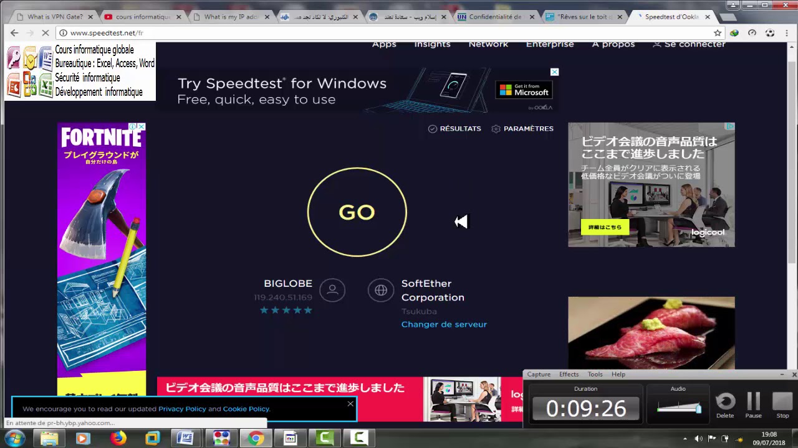This screenshot has width=798, height=448.
Task: Click the yellow button in Logicool ad
Action: [x=605, y=227]
